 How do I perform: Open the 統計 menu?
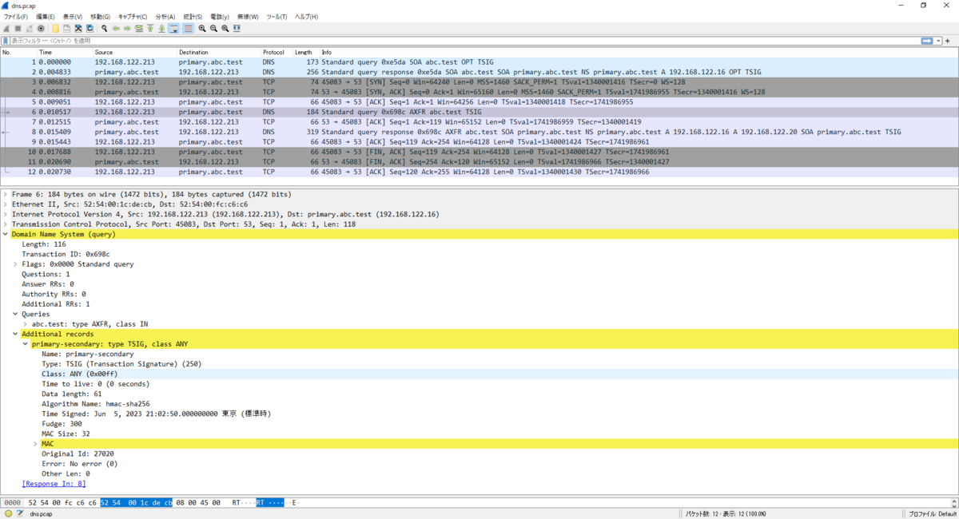point(193,15)
